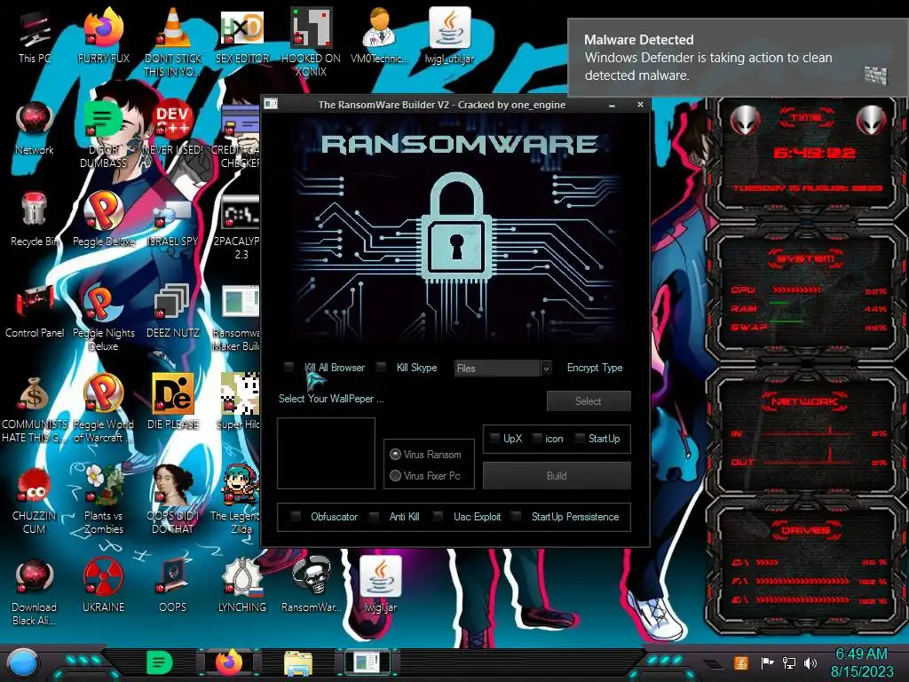Expand the Files encrypt type dropdown
Viewport: 909px width, 682px height.
pos(546,369)
